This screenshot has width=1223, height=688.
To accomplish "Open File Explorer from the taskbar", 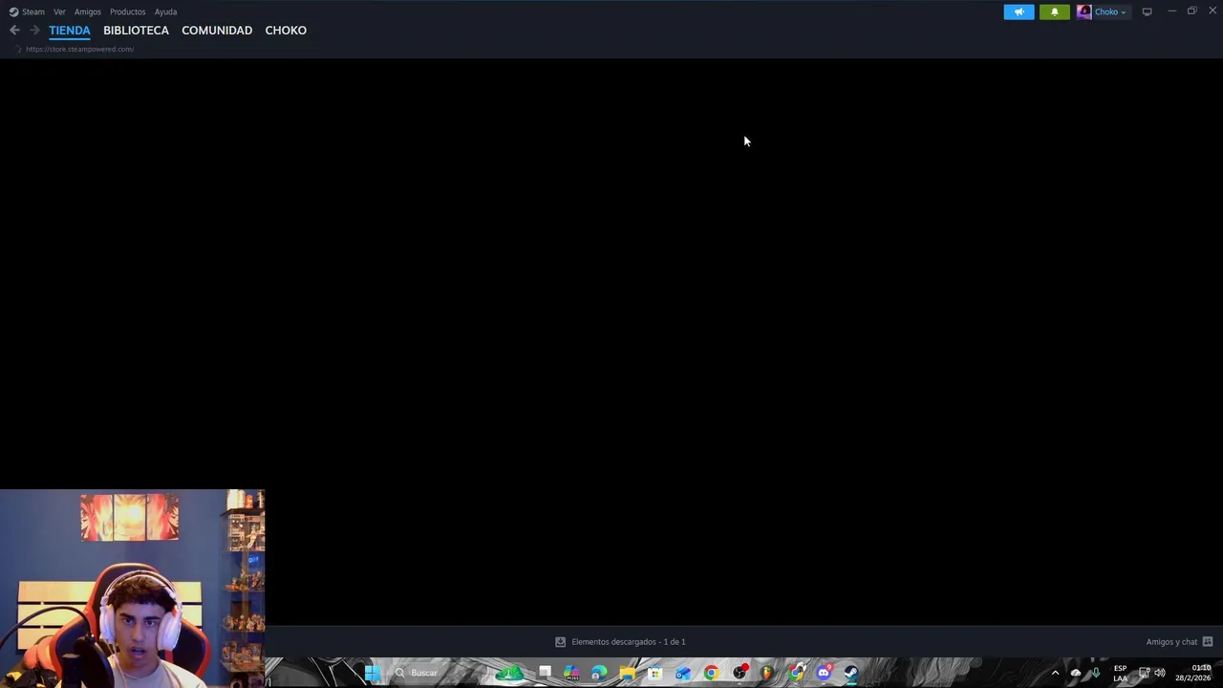I will pos(628,673).
